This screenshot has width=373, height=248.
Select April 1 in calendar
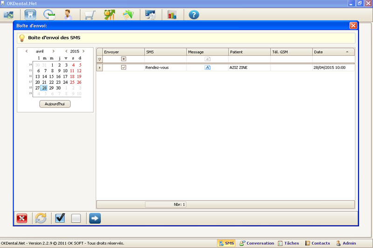tap(52, 65)
